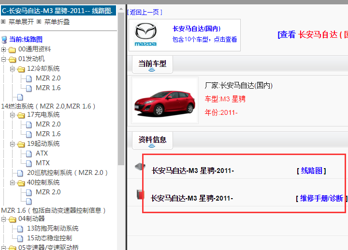This screenshot has width=348, height=250.
Task: Select MZR 2.0 under 17充电系统
Action: pos(48,125)
